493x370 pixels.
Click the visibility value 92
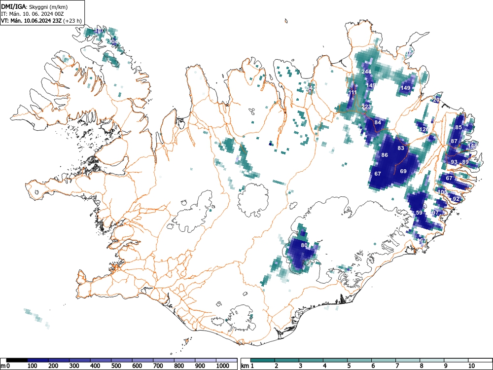[x=456, y=199]
